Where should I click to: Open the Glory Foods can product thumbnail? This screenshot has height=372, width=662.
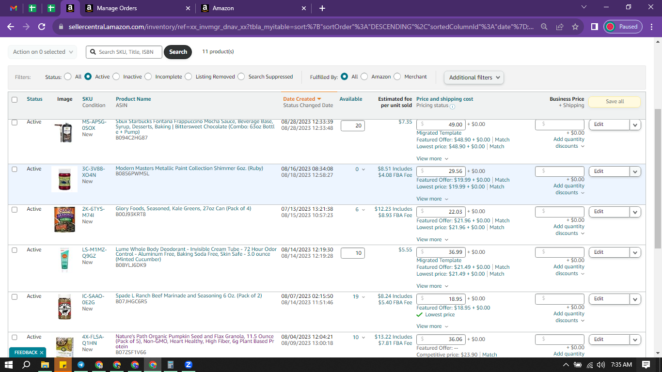pyautogui.click(x=64, y=219)
